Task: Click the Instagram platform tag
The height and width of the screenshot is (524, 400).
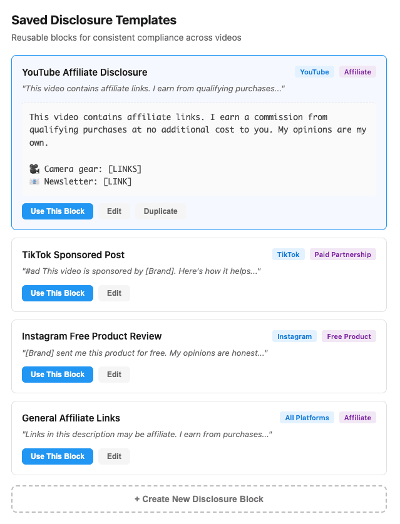Action: pos(294,336)
